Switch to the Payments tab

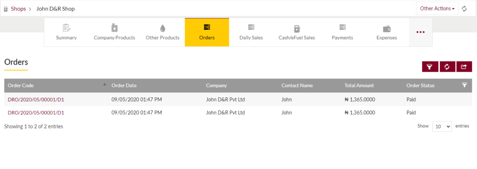(x=342, y=32)
